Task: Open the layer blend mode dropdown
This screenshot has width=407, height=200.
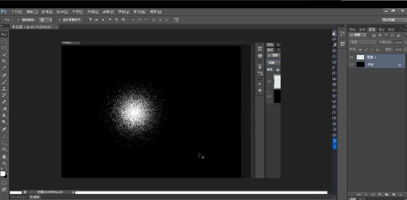Action: [363, 42]
